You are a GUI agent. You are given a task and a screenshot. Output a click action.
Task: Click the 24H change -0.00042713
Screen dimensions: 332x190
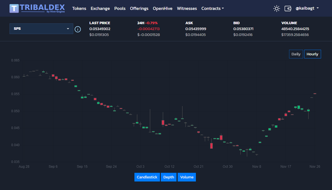[x=148, y=29]
